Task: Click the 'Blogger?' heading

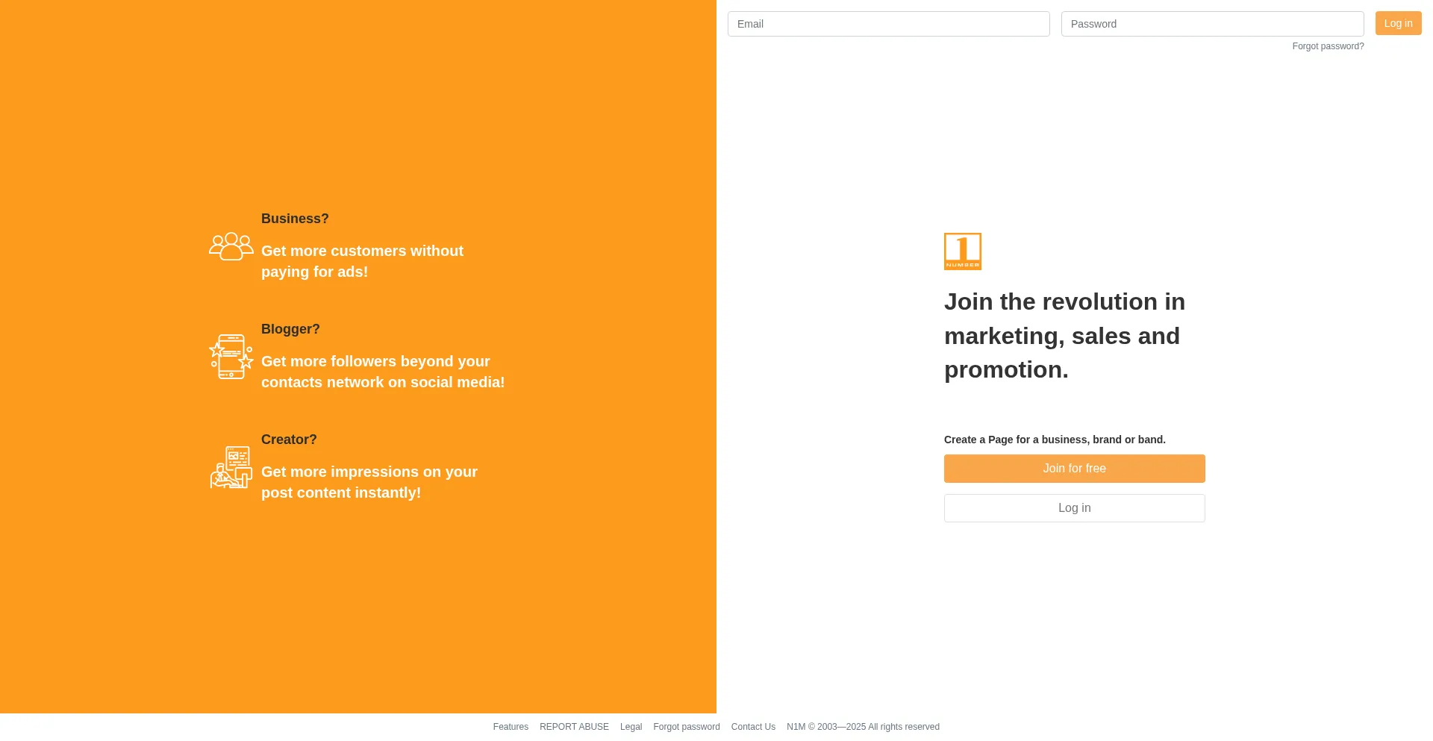Action: point(290,329)
